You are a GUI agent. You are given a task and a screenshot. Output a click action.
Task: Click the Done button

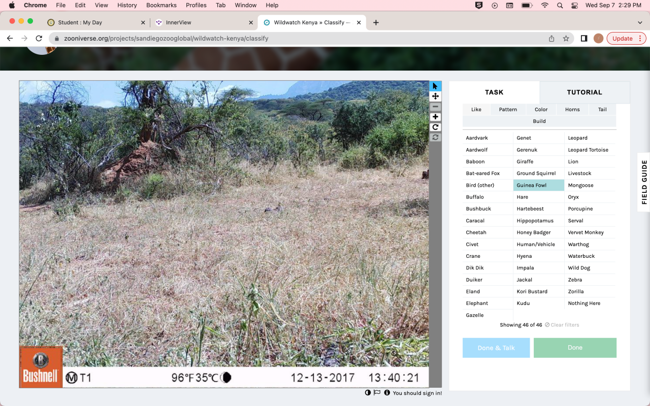(575, 348)
